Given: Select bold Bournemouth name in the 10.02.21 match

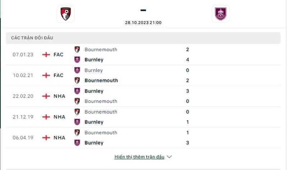Looking at the screenshot, I should 101,81.
